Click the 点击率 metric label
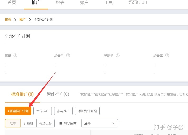Viewport: 188px width, 135px height. 158,56
